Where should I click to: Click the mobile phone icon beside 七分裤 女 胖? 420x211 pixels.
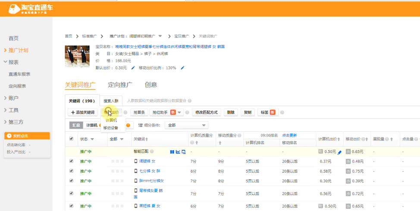(x=136, y=171)
